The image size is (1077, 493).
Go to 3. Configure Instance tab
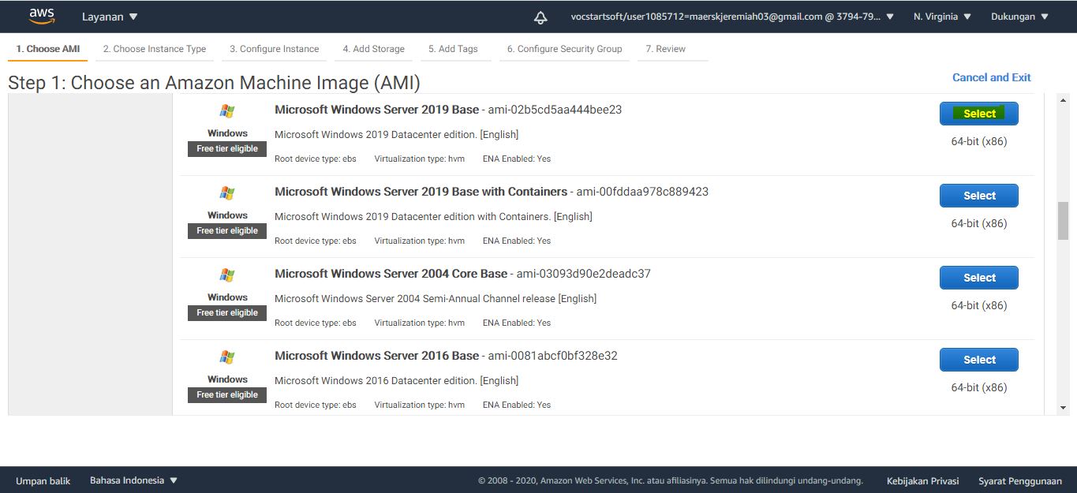tap(275, 49)
